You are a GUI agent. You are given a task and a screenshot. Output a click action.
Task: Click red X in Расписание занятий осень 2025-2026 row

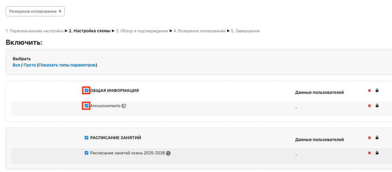(x=369, y=153)
